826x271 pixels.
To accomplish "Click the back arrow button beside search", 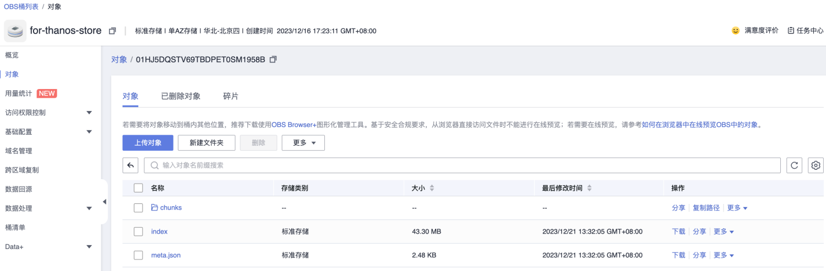I will (131, 165).
